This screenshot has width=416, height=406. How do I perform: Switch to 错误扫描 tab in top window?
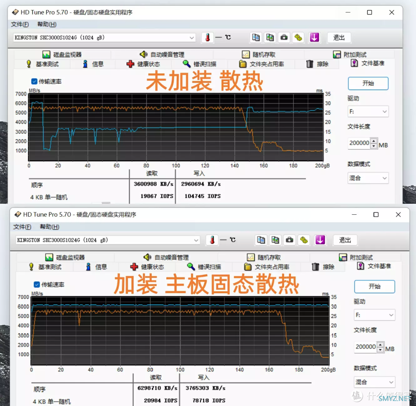coord(200,64)
